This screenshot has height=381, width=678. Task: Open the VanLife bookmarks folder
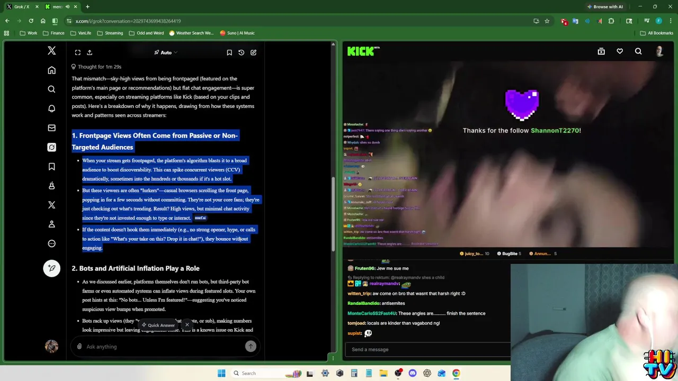[x=81, y=33]
